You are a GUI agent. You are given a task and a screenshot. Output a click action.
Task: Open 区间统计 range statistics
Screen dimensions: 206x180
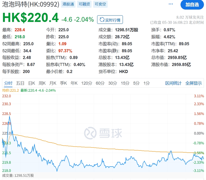click(x=173, y=83)
